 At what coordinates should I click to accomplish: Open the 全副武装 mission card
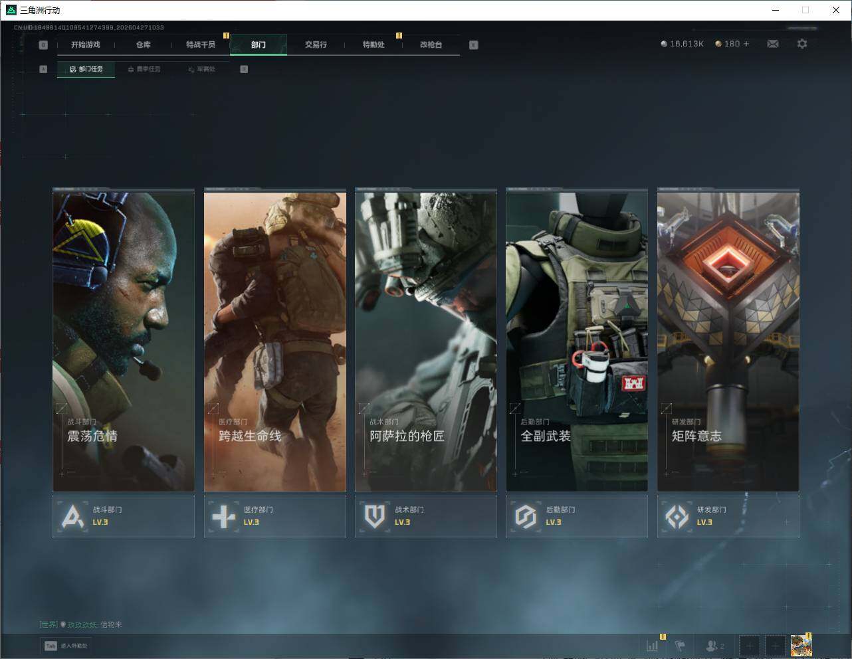coord(577,341)
